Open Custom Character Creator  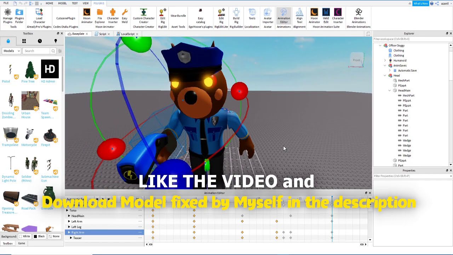click(144, 16)
